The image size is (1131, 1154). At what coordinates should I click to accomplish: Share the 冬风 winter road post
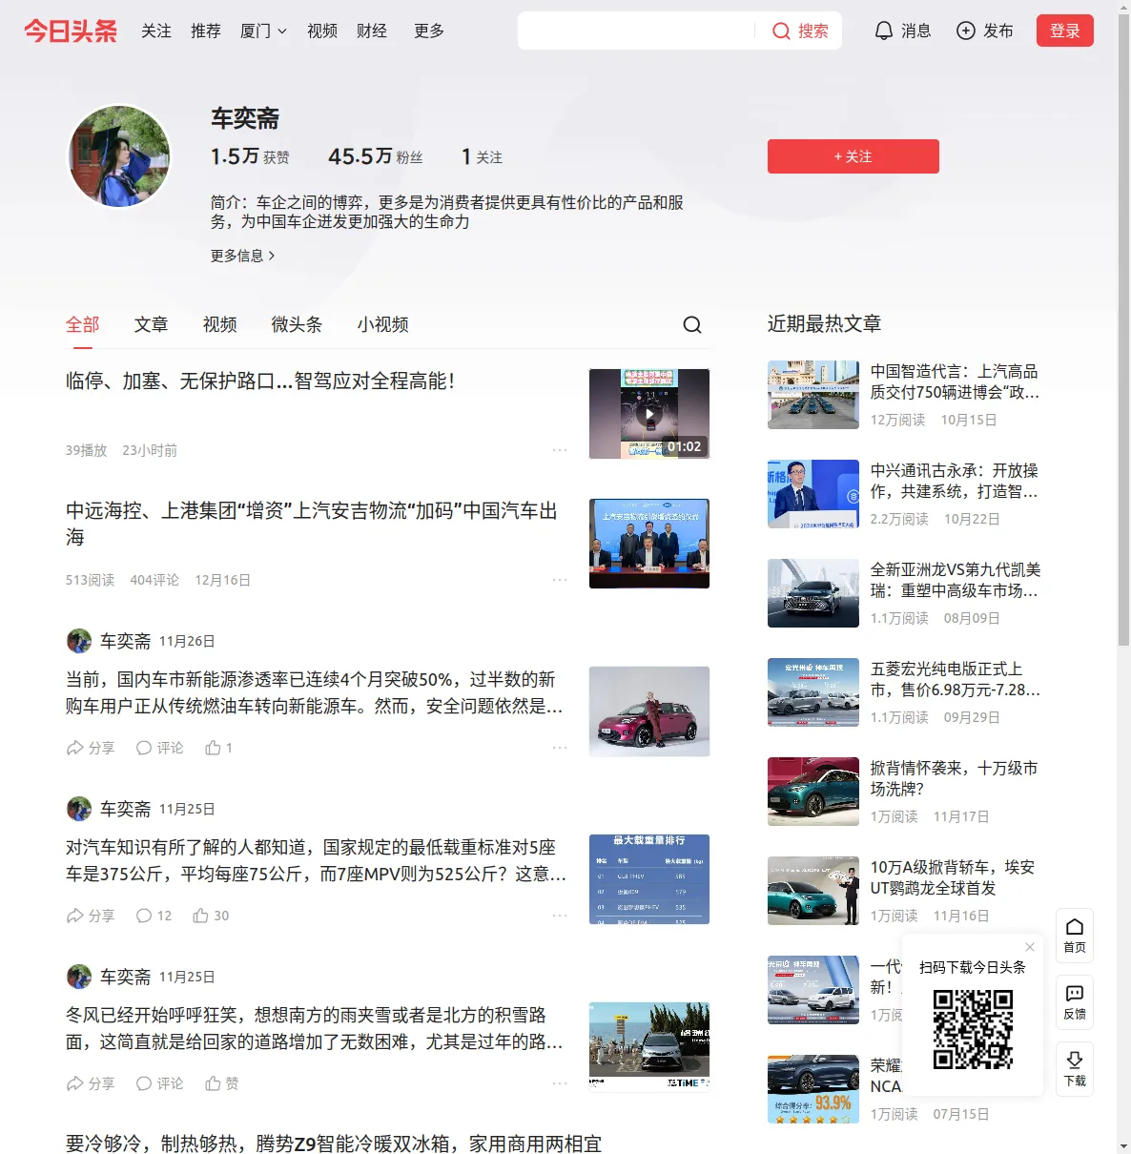tap(91, 1083)
